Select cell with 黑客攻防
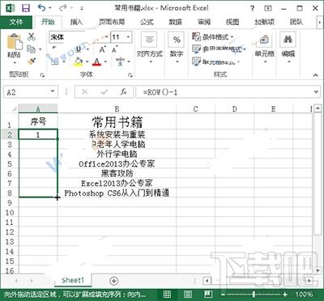The height and width of the screenshot is (301, 324). [x=117, y=173]
